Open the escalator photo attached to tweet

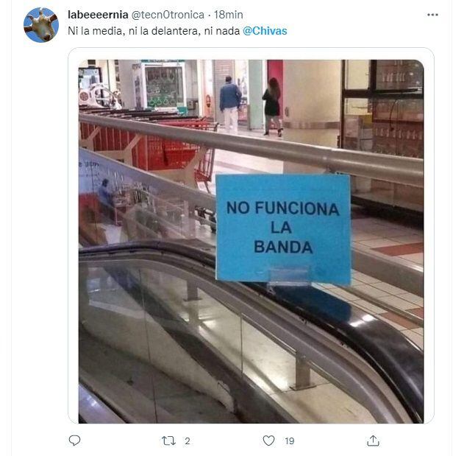click(x=251, y=242)
